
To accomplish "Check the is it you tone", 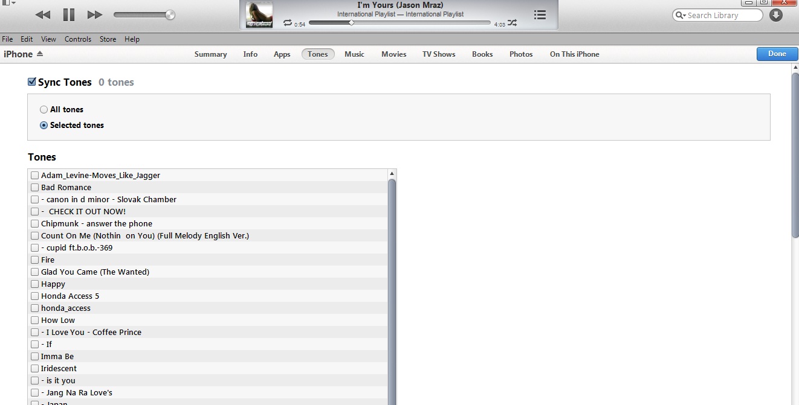I will 34,381.
